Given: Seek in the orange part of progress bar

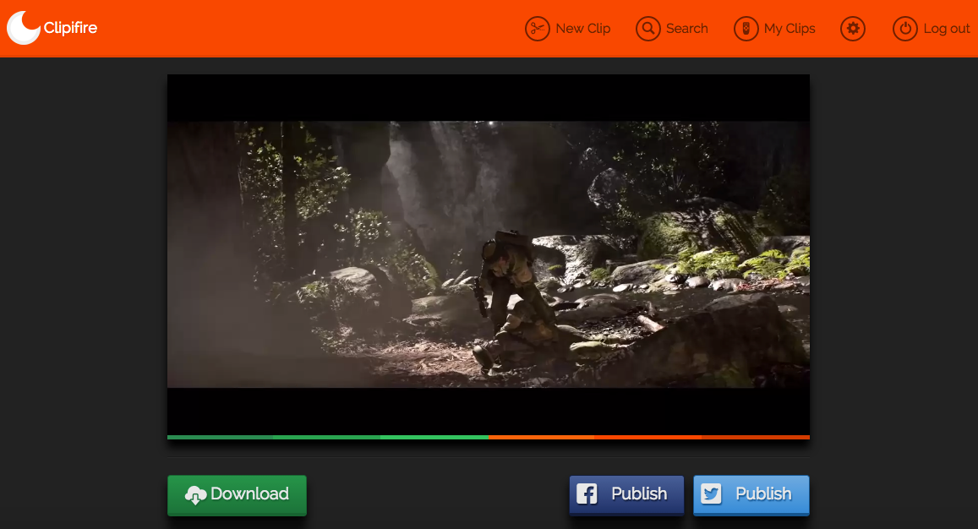Looking at the screenshot, I should click(x=648, y=437).
